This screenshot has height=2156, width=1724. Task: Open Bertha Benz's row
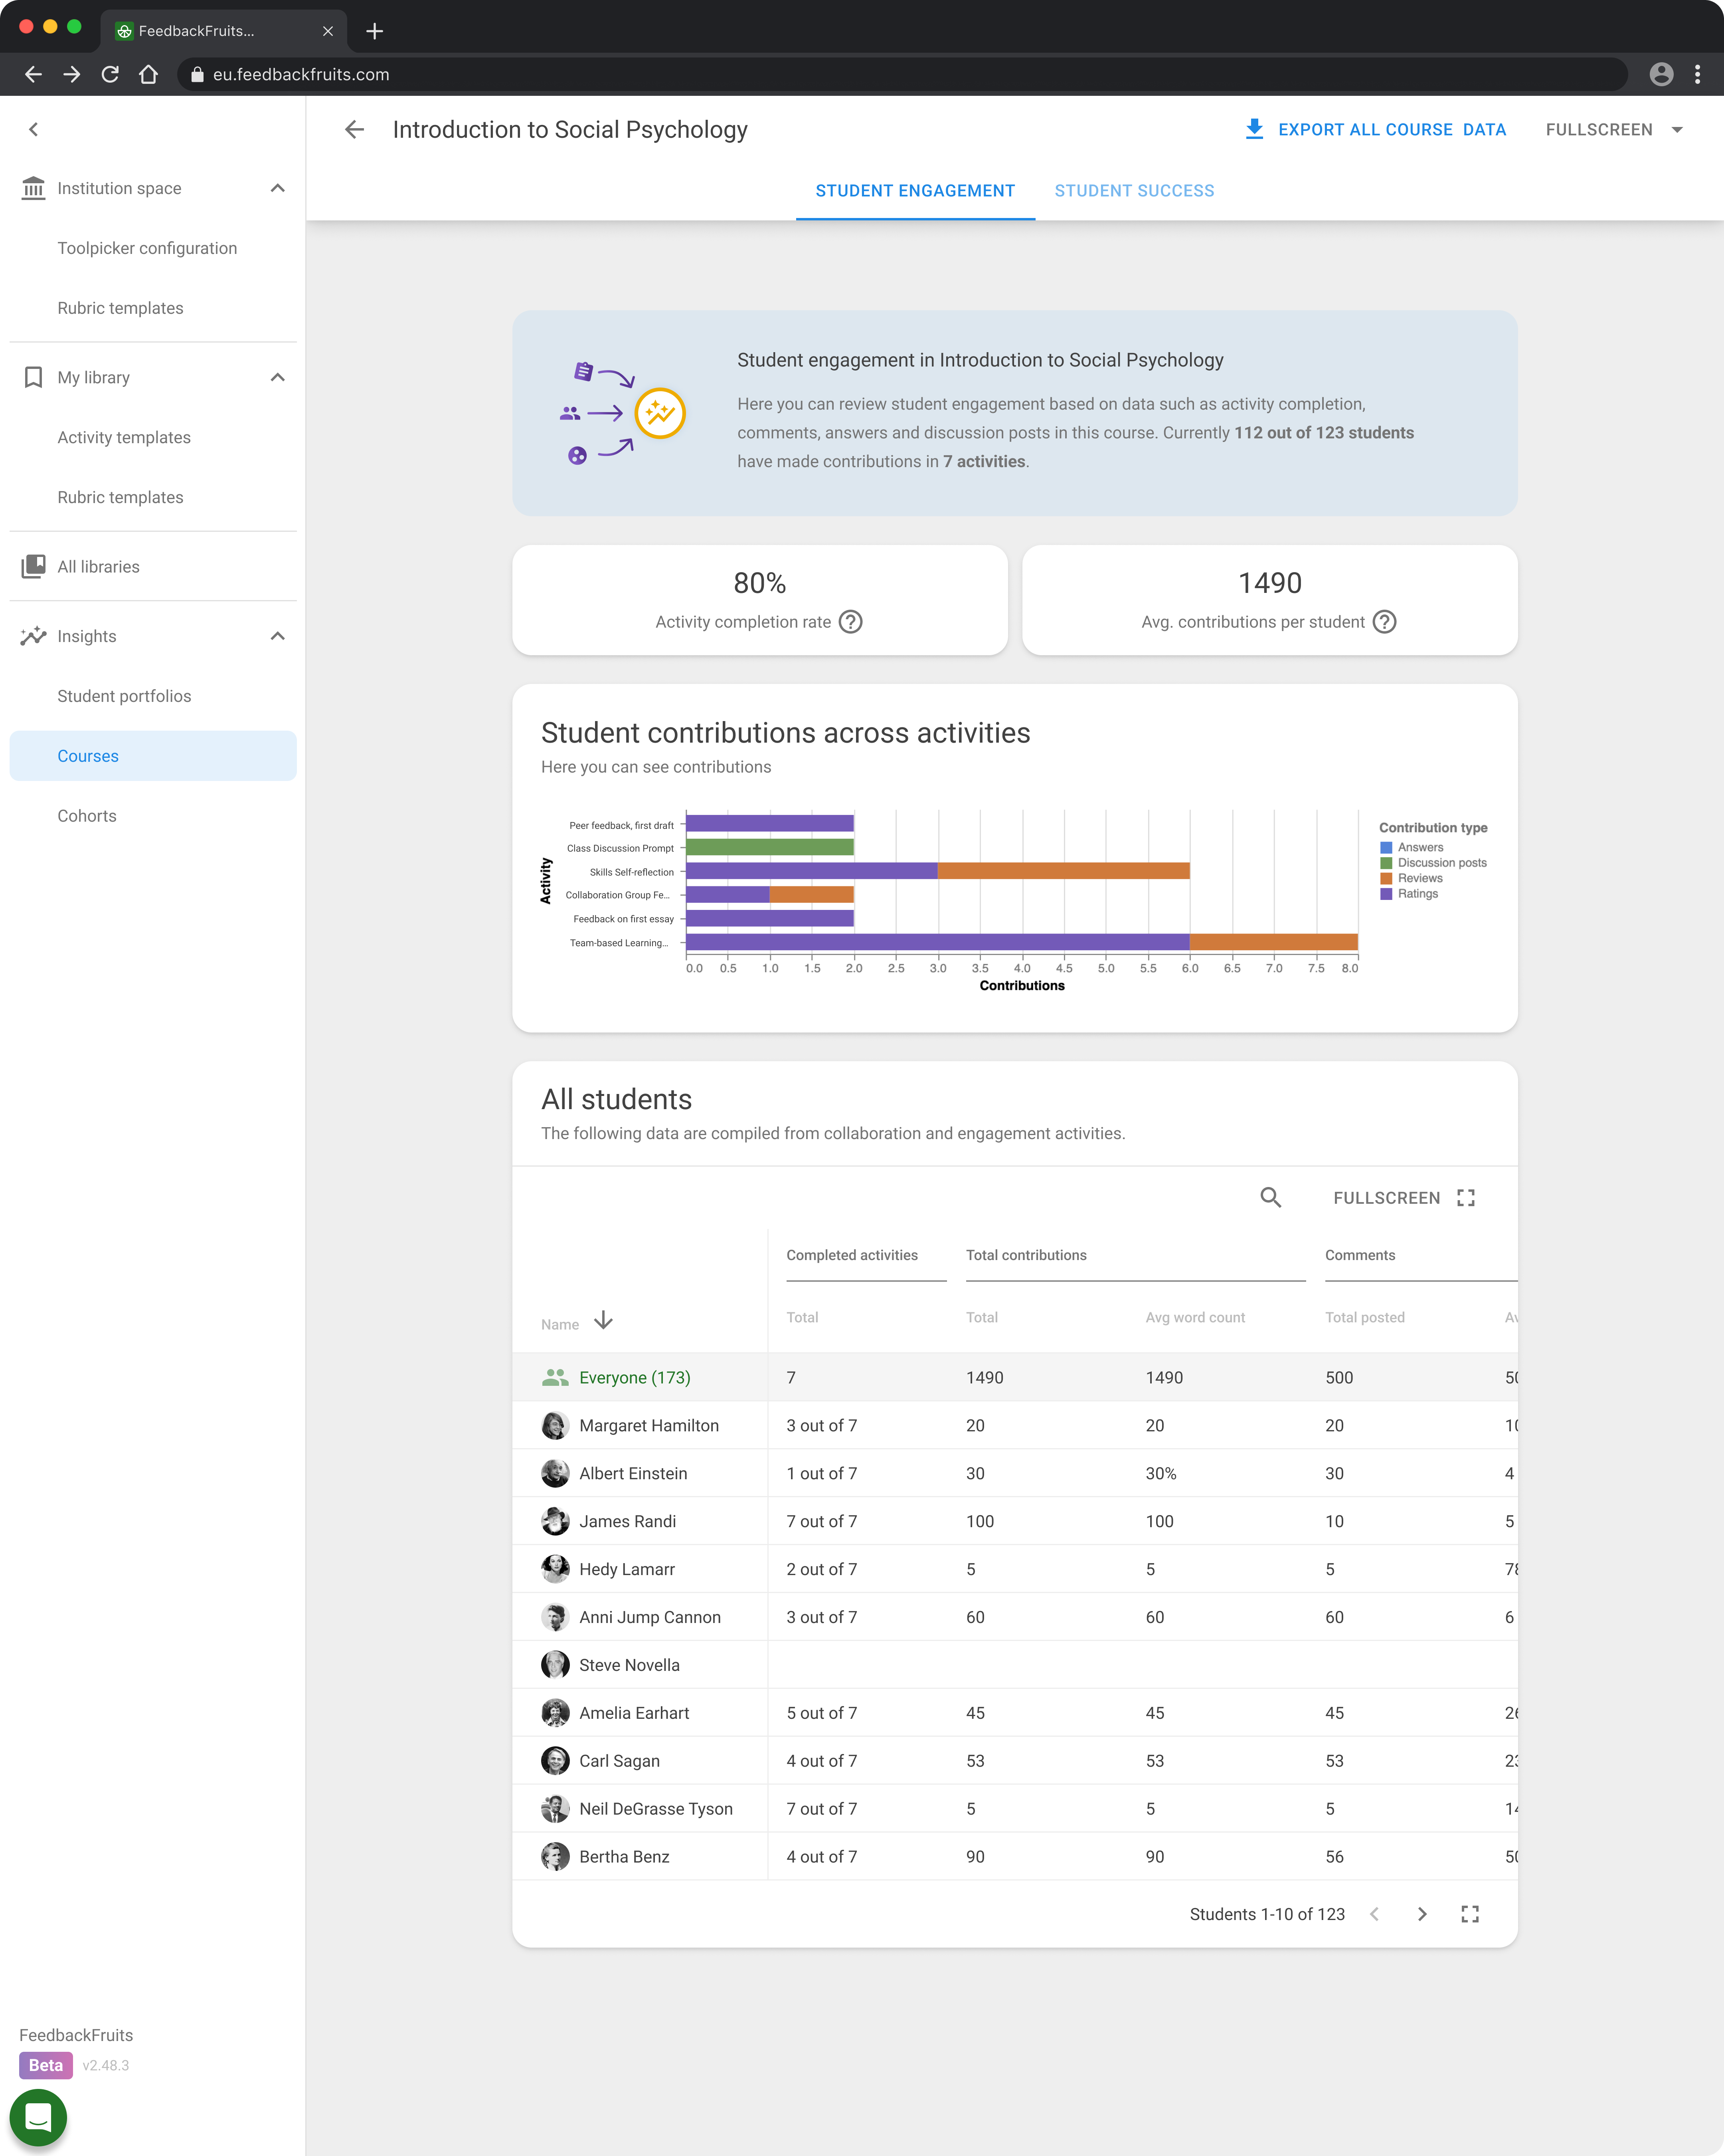(x=1014, y=1857)
